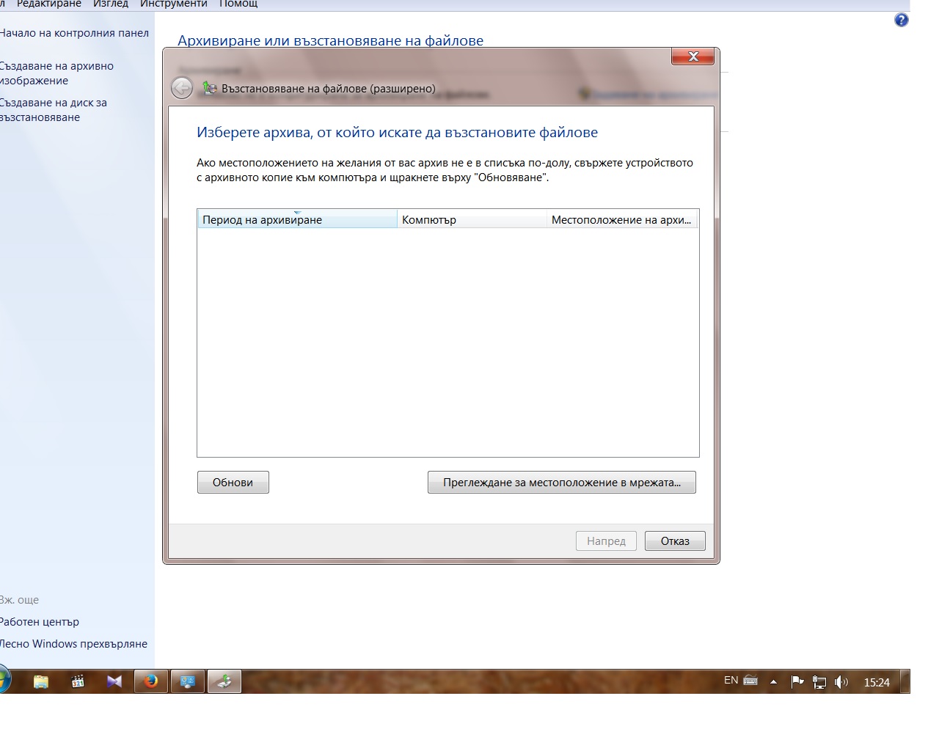Image resolution: width=939 pixels, height=751 pixels.
Task: Click the Action Center flag icon
Action: point(797,682)
